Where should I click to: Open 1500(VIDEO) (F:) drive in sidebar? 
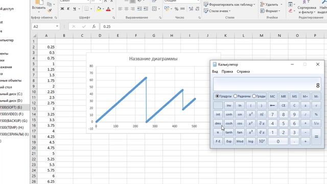pyautogui.click(x=12, y=114)
